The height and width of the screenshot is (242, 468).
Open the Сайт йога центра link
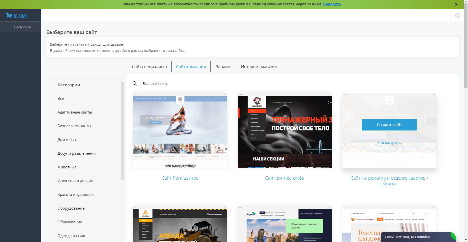point(180,178)
